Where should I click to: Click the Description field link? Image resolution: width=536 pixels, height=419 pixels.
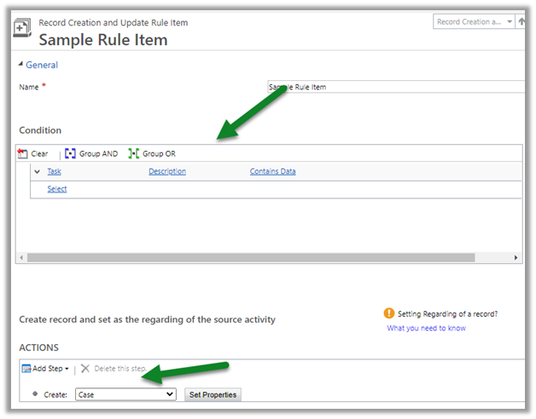click(x=166, y=172)
